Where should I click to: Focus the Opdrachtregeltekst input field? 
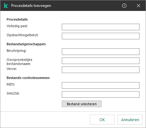click(x=101, y=36)
